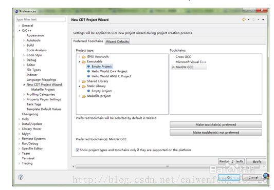This screenshot has height=190, width=274.
Task: Open the ChangeLog preference page
Action: (30, 114)
